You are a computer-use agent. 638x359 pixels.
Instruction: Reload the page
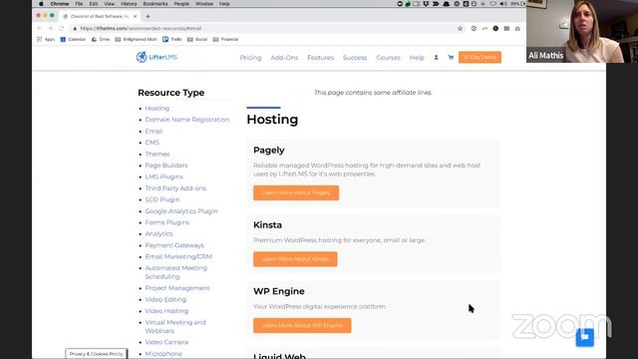pyautogui.click(x=62, y=29)
